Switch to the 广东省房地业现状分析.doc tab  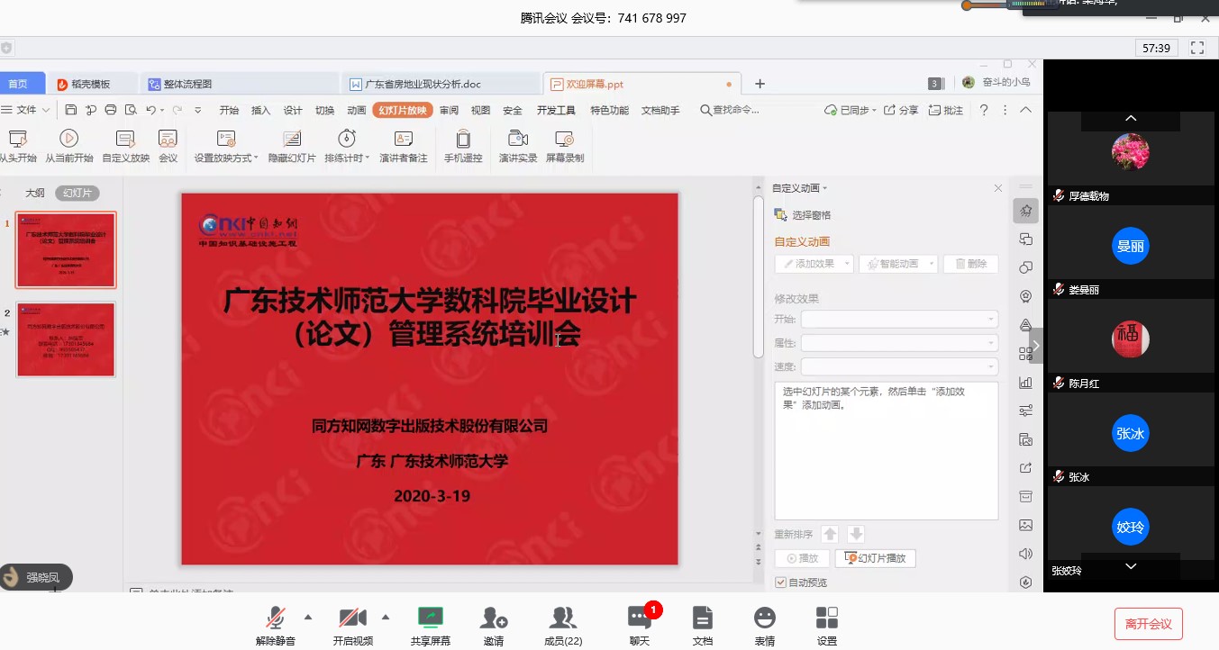423,84
